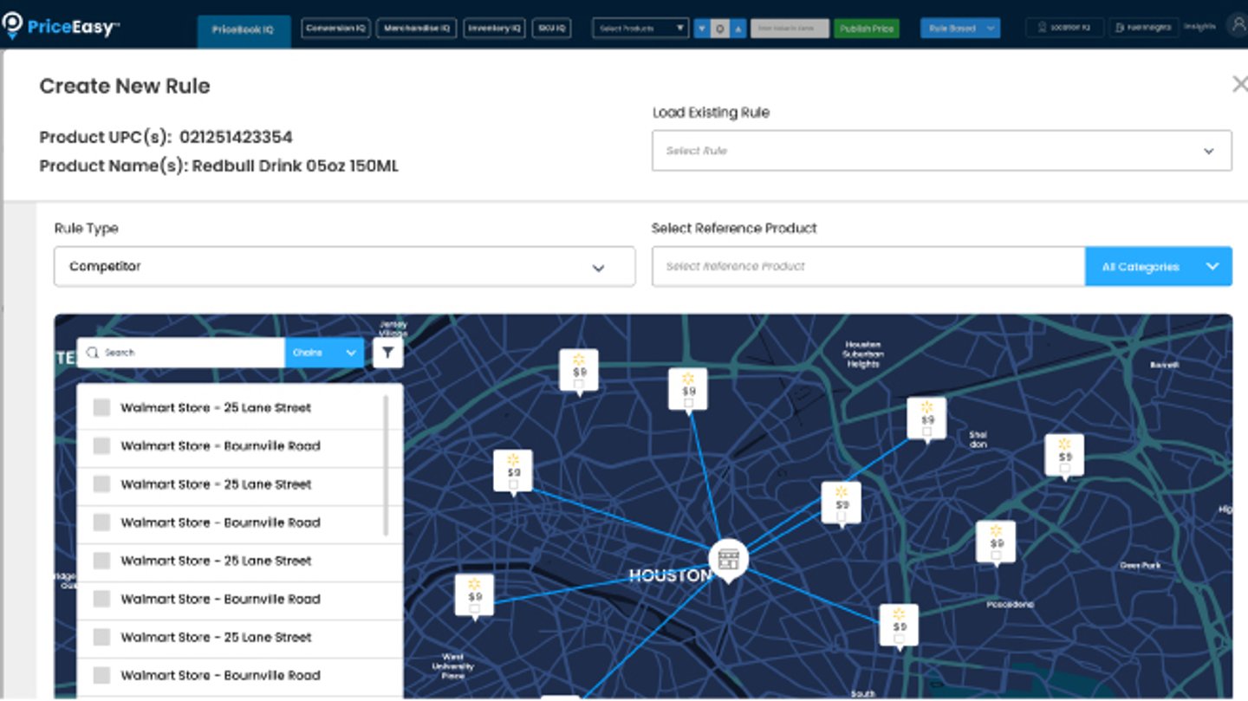Image resolution: width=1248 pixels, height=701 pixels.
Task: Click the store list scrollbar
Action: 386,466
